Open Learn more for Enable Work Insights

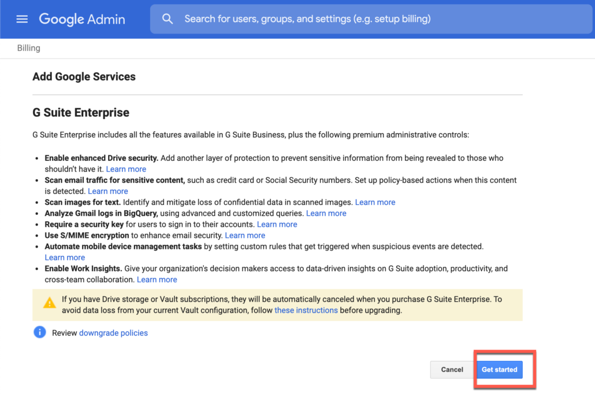click(157, 279)
